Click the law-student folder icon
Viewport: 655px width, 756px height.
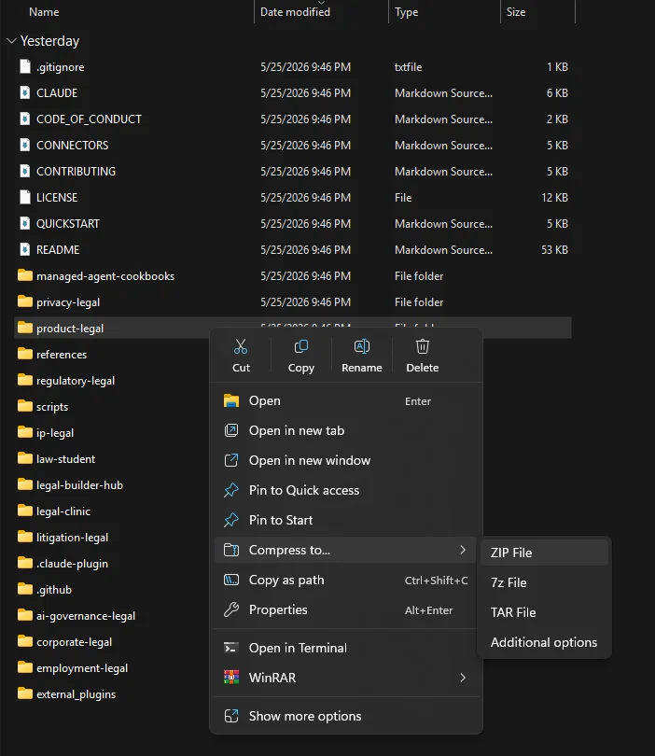point(24,458)
